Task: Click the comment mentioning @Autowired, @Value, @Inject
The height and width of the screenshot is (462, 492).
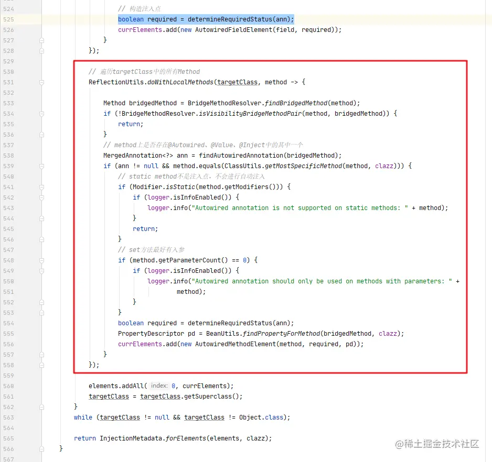Action: pyautogui.click(x=204, y=145)
